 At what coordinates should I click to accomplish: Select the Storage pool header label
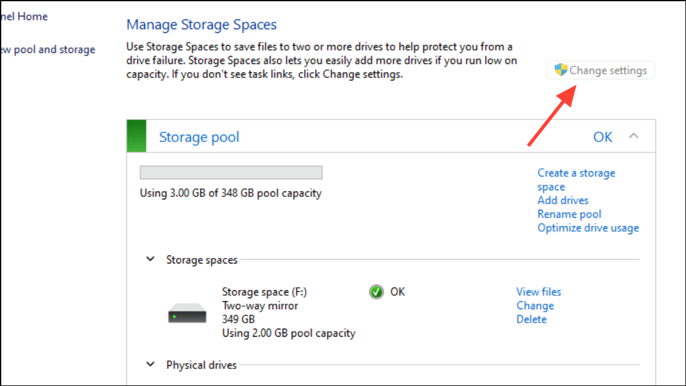coord(199,137)
